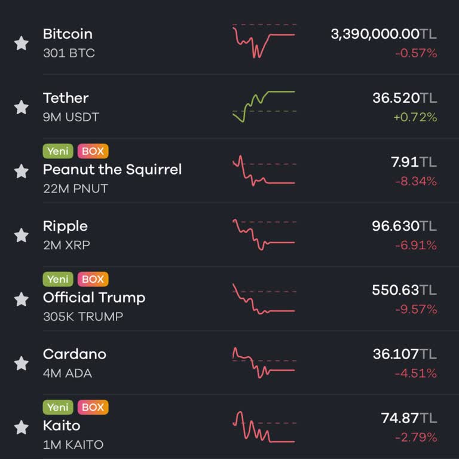Open the green Tether sparkline chart
Image resolution: width=459 pixels, height=459 pixels.
[264, 106]
